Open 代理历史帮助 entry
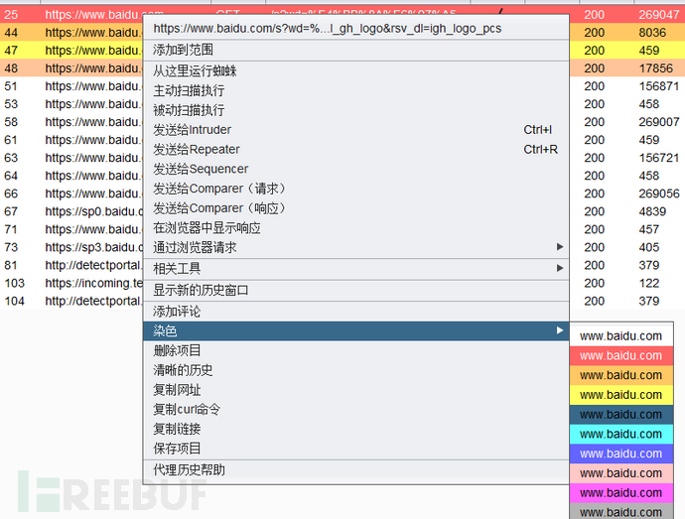 [356, 470]
